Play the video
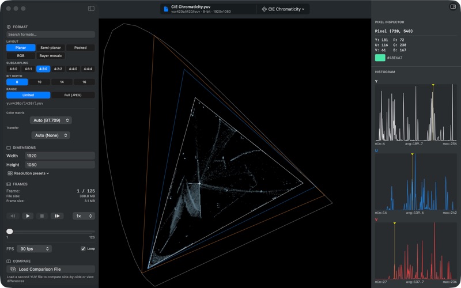The image size is (461, 288). [x=28, y=216]
